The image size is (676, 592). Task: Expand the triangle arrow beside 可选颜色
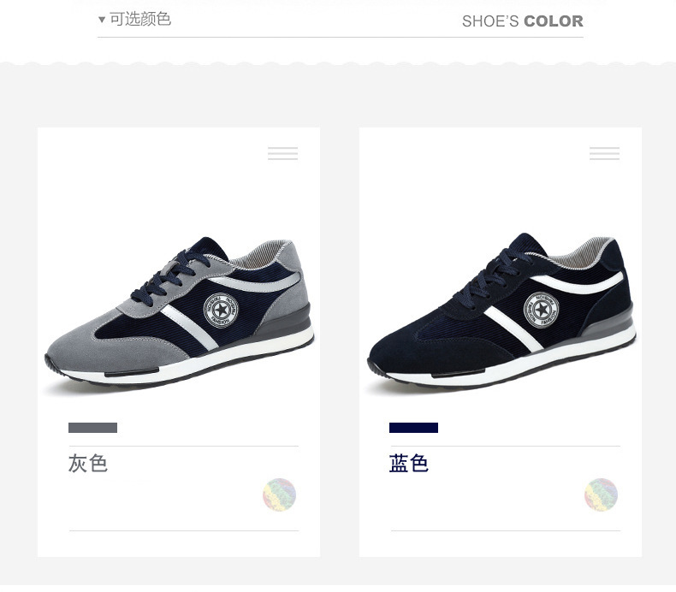[102, 20]
